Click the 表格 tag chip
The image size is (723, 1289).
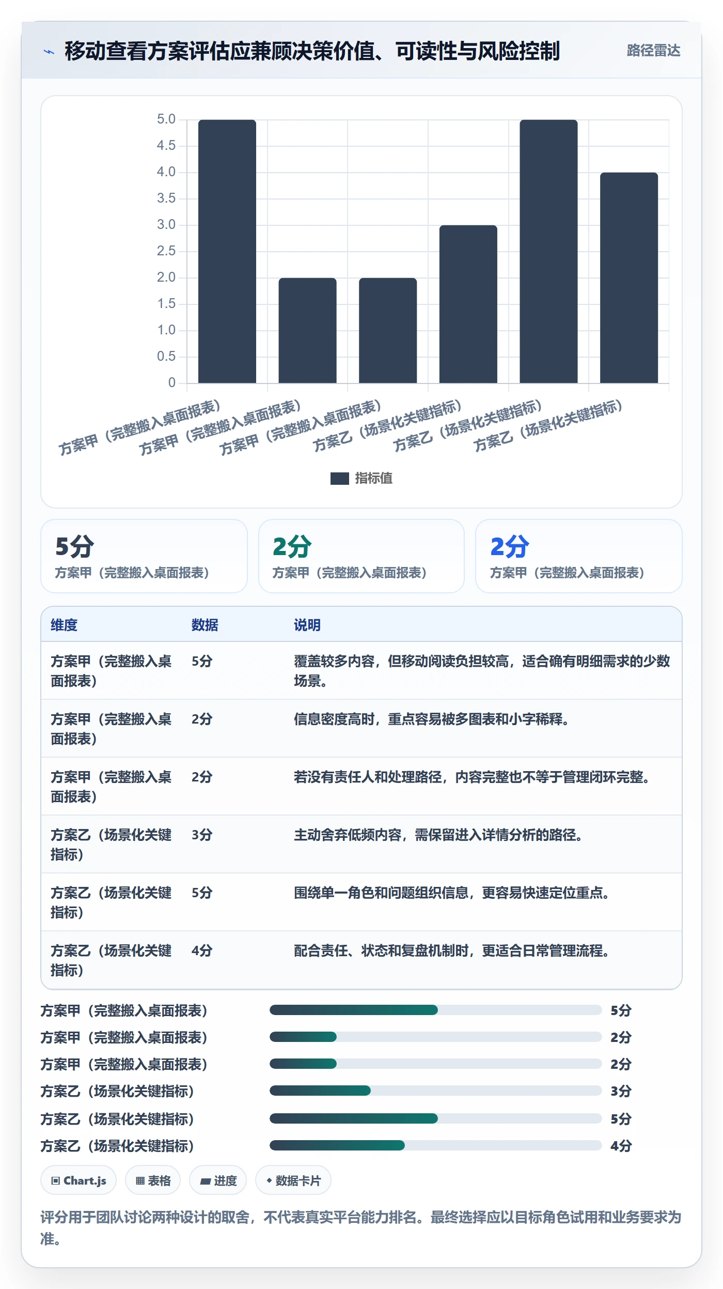[153, 1180]
